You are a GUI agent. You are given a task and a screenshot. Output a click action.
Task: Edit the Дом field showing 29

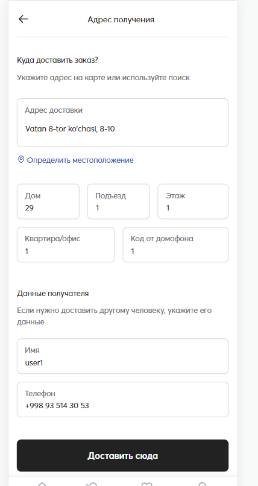48,201
